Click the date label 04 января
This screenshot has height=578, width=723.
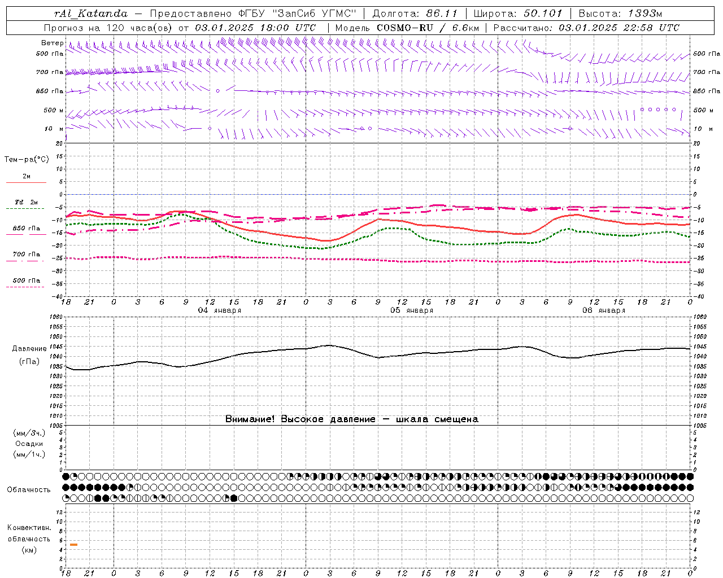tap(220, 310)
